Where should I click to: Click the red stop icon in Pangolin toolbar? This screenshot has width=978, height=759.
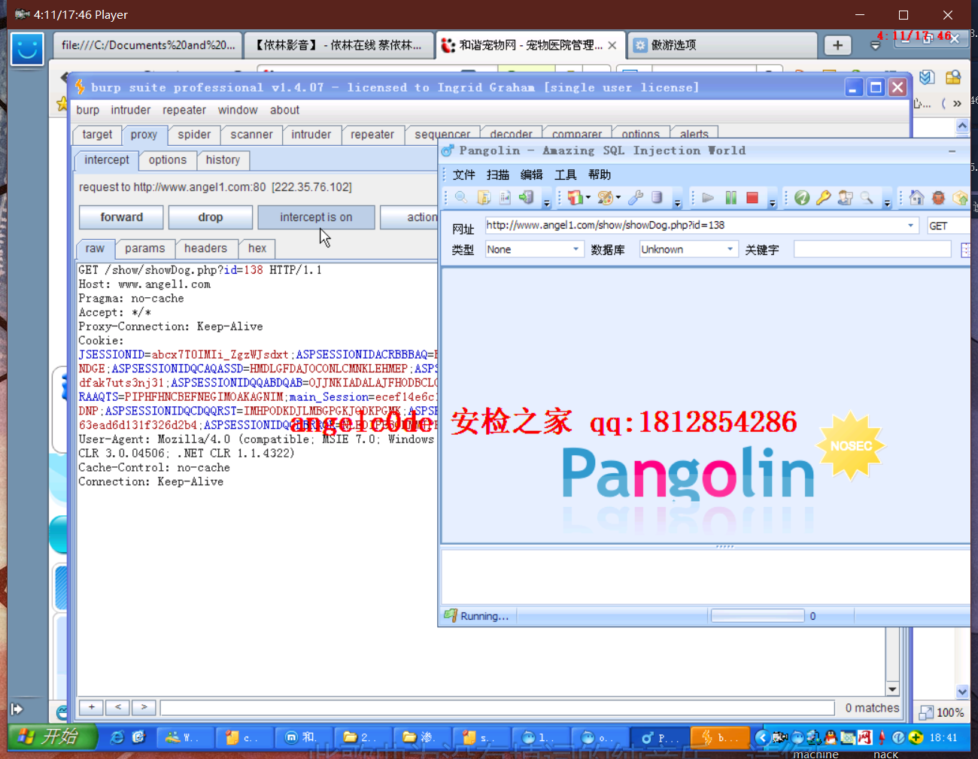point(752,198)
